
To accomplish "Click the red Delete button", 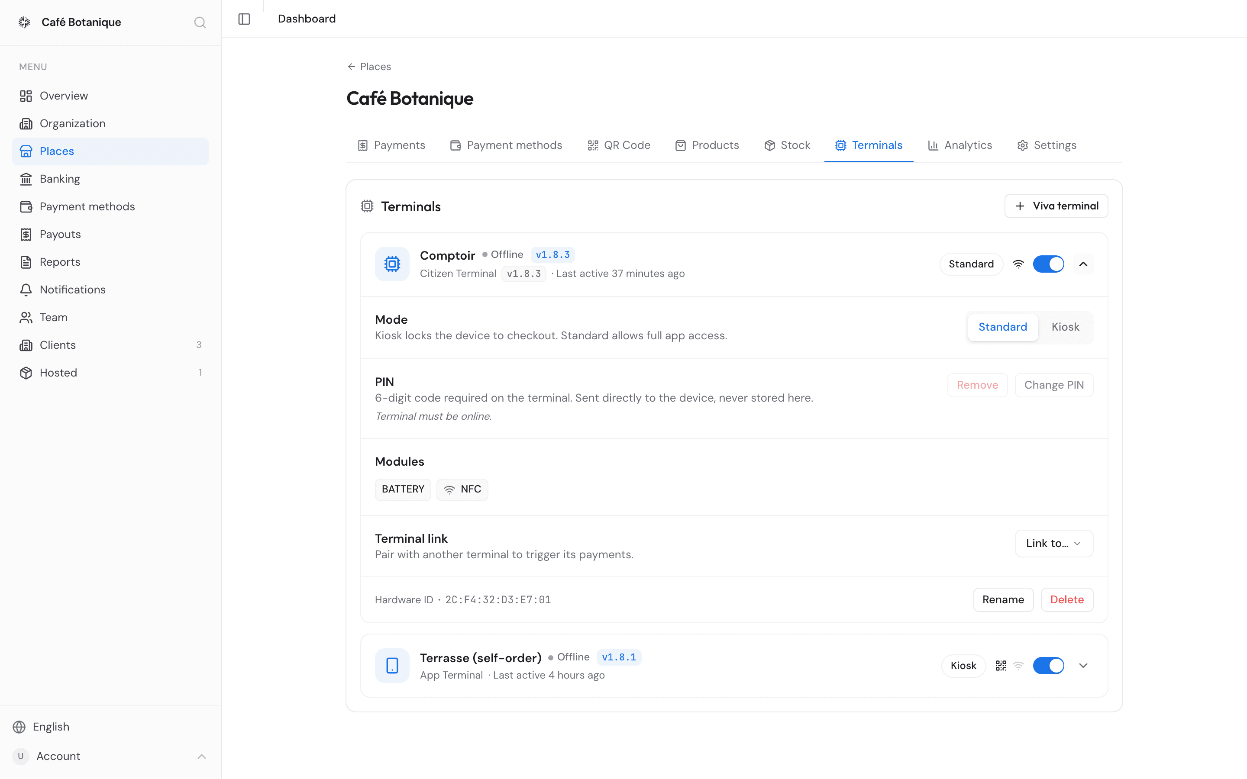I will point(1066,600).
